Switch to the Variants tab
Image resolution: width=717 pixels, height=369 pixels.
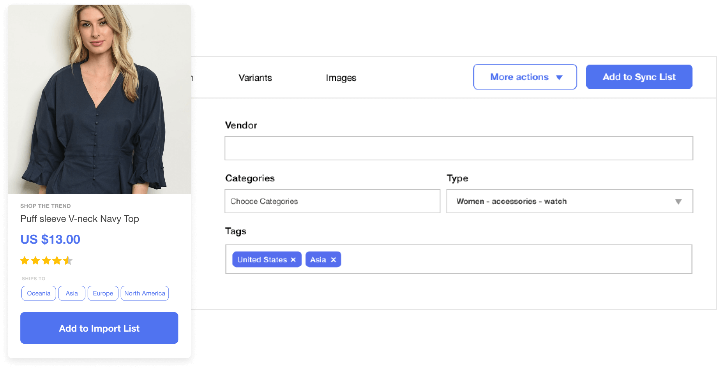(255, 78)
